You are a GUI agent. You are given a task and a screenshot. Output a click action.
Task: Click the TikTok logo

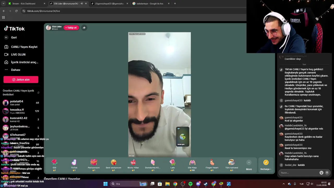tap(14, 28)
